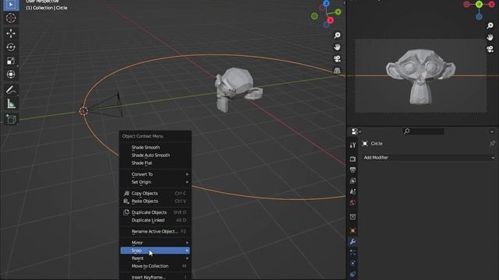This screenshot has width=499, height=280.
Task: Select the Add Cube tool
Action: pyautogui.click(x=11, y=119)
